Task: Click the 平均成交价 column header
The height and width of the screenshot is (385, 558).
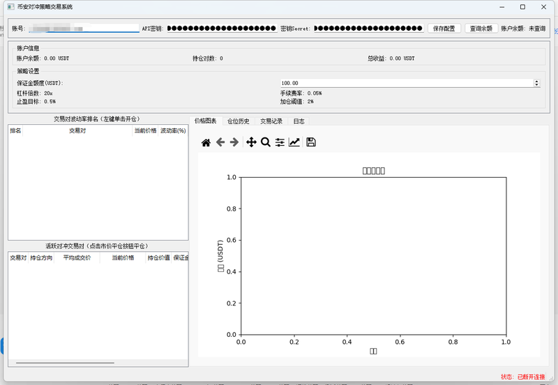Action: [77, 258]
